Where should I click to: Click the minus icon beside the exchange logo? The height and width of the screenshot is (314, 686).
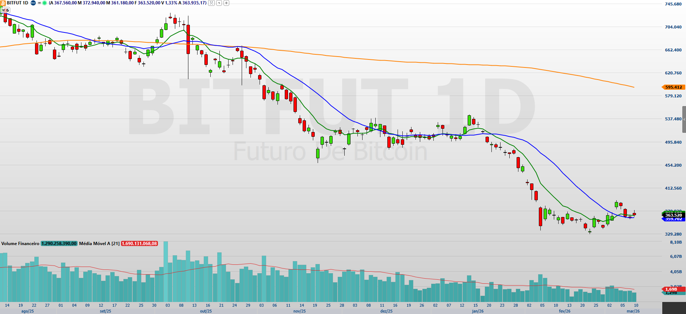[x=39, y=3]
